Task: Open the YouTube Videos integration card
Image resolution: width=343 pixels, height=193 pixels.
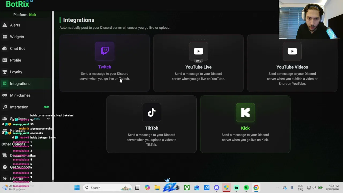Action: pos(292,63)
